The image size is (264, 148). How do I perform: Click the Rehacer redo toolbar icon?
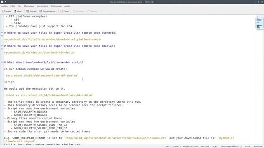[x=88, y=11]
